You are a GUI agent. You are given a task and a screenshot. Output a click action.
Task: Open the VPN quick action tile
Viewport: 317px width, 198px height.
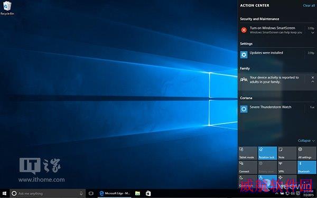tap(287, 167)
